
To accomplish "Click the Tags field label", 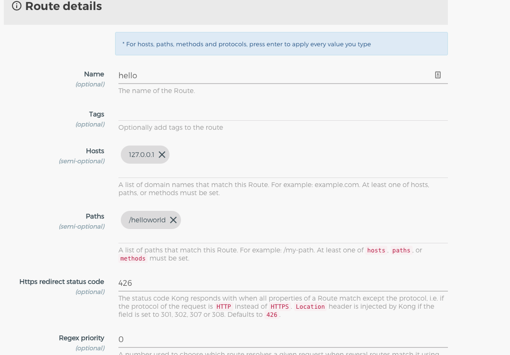I will (96, 114).
